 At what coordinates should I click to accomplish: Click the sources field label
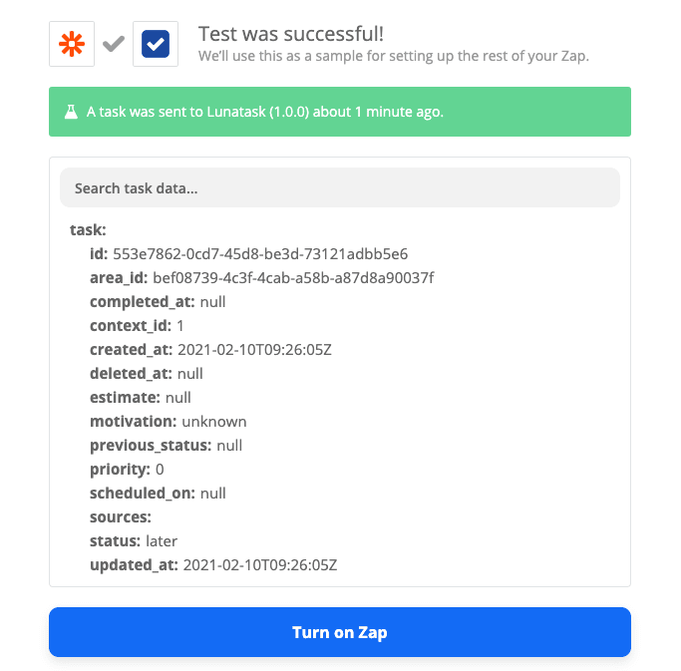[x=121, y=517]
